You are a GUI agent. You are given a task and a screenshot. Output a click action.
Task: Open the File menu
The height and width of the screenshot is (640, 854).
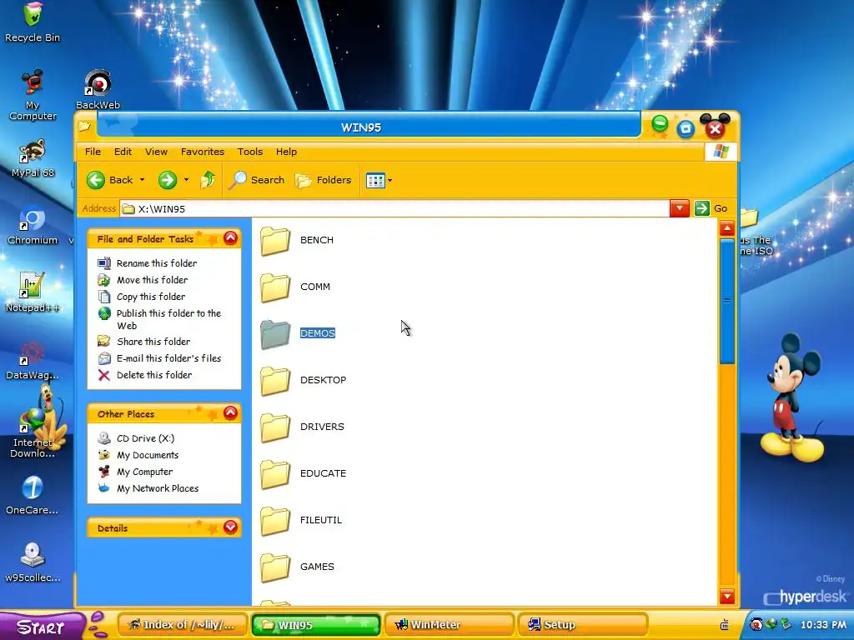[93, 152]
